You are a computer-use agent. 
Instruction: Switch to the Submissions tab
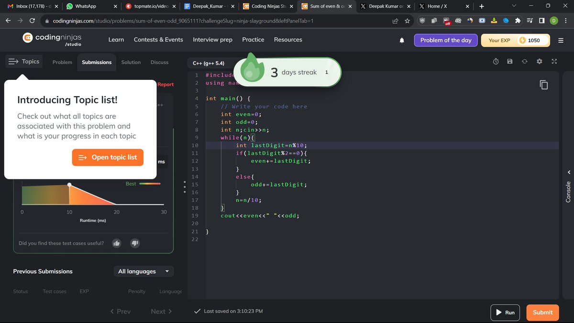[97, 62]
